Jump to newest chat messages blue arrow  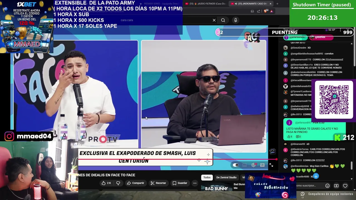coord(316,176)
